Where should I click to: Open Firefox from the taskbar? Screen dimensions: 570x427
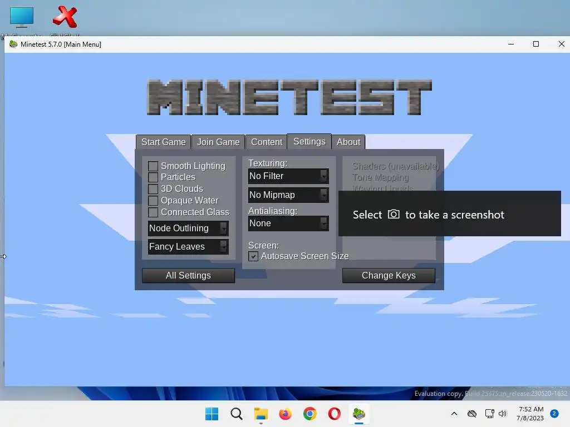click(286, 414)
